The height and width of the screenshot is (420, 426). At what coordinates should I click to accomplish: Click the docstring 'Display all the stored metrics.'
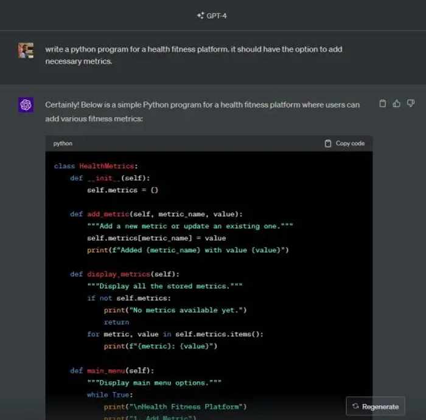[x=165, y=286]
